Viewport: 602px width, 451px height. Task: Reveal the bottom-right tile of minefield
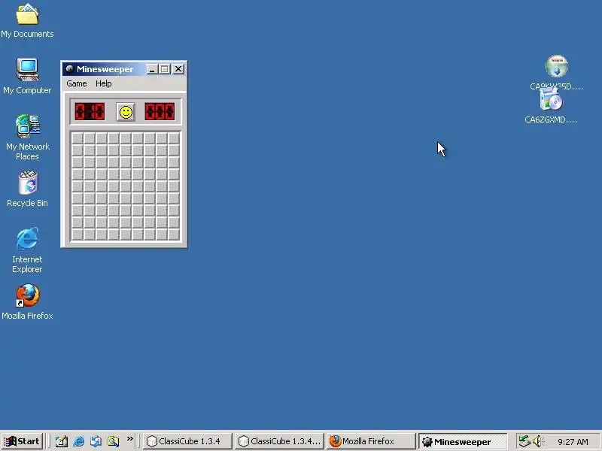[174, 235]
